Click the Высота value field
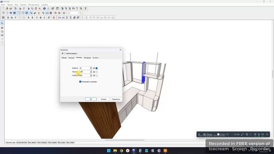The height and width of the screenshot is (154, 274). point(85,72)
